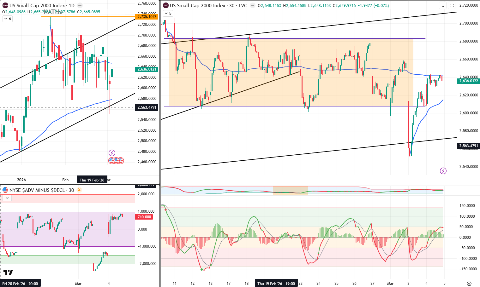The width and height of the screenshot is (480, 287).
Task: Expand the collapsed legend on ADV MINUS DECL chart
Action: (x=7, y=198)
